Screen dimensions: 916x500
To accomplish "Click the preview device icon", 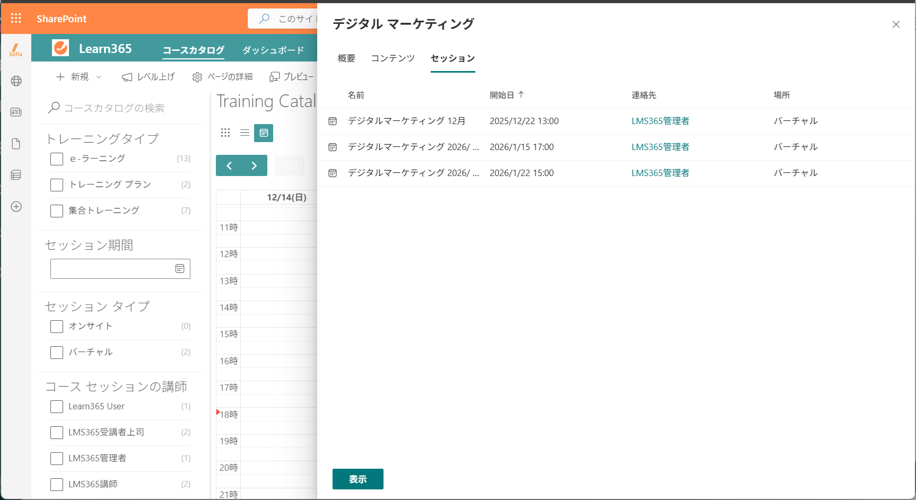I will click(274, 77).
